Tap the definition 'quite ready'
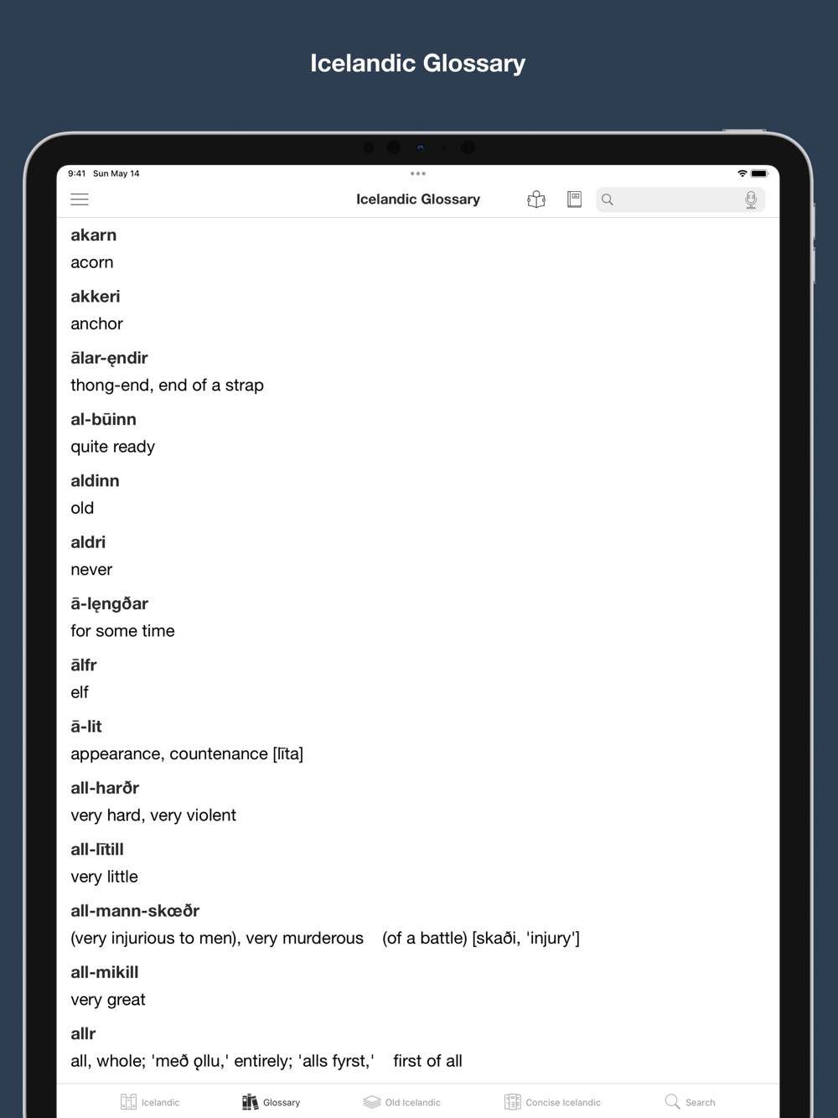Viewport: 838px width, 1118px height. (x=113, y=447)
